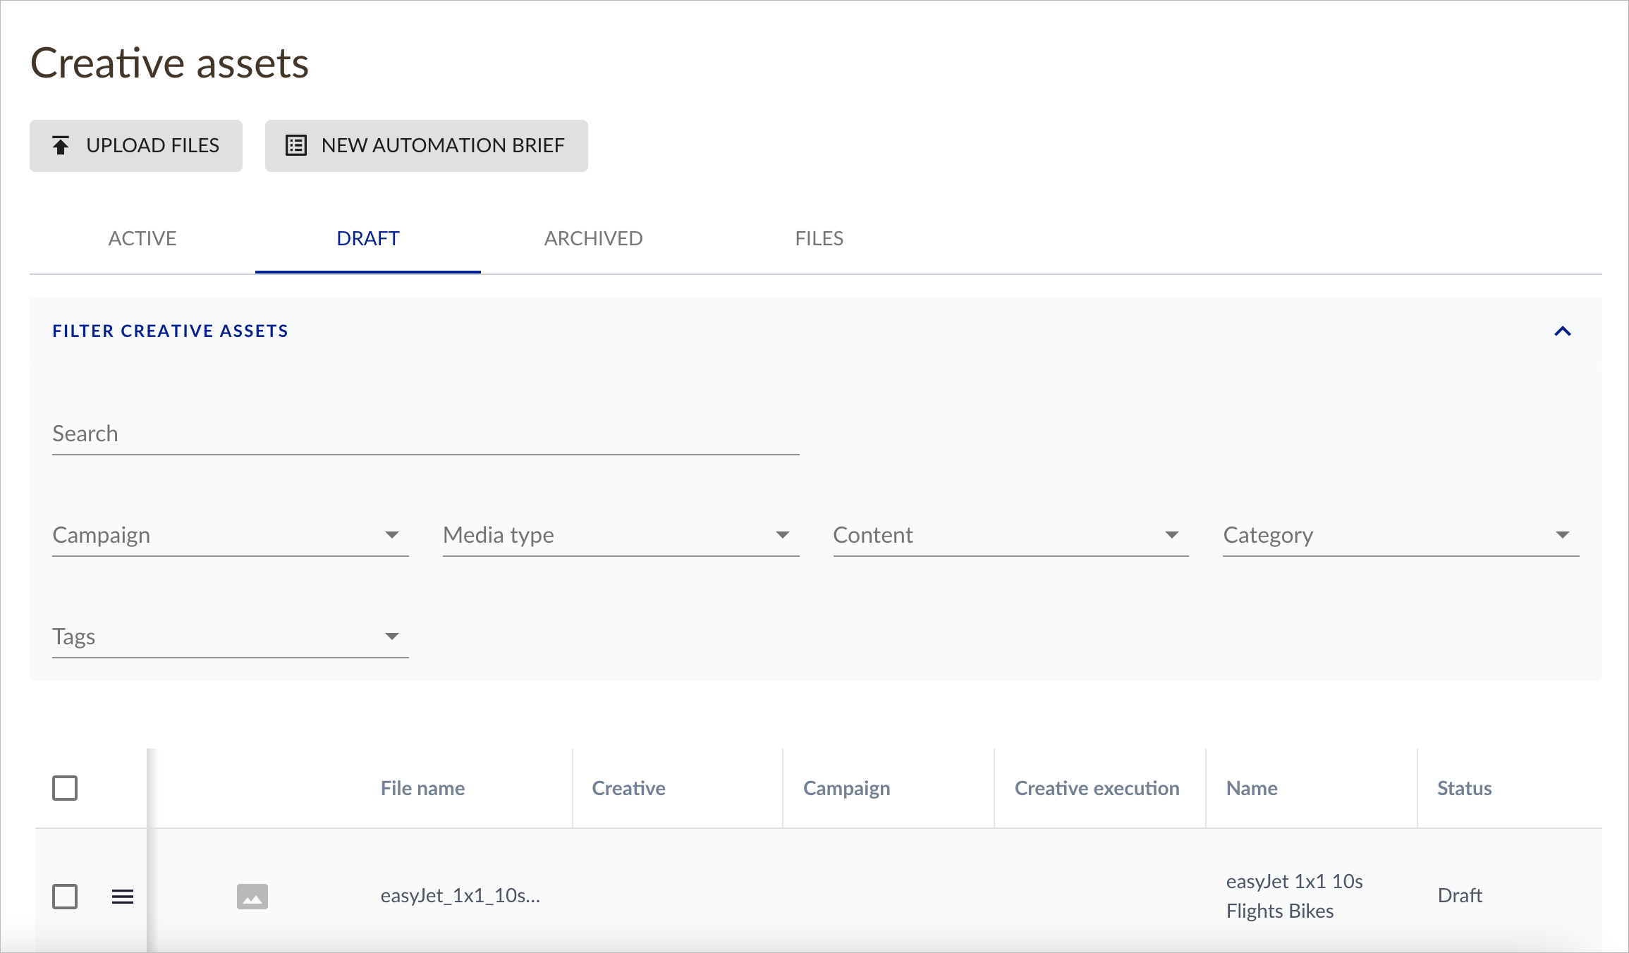Click the easyJet row drag handle icon
This screenshot has height=953, width=1629.
123,897
